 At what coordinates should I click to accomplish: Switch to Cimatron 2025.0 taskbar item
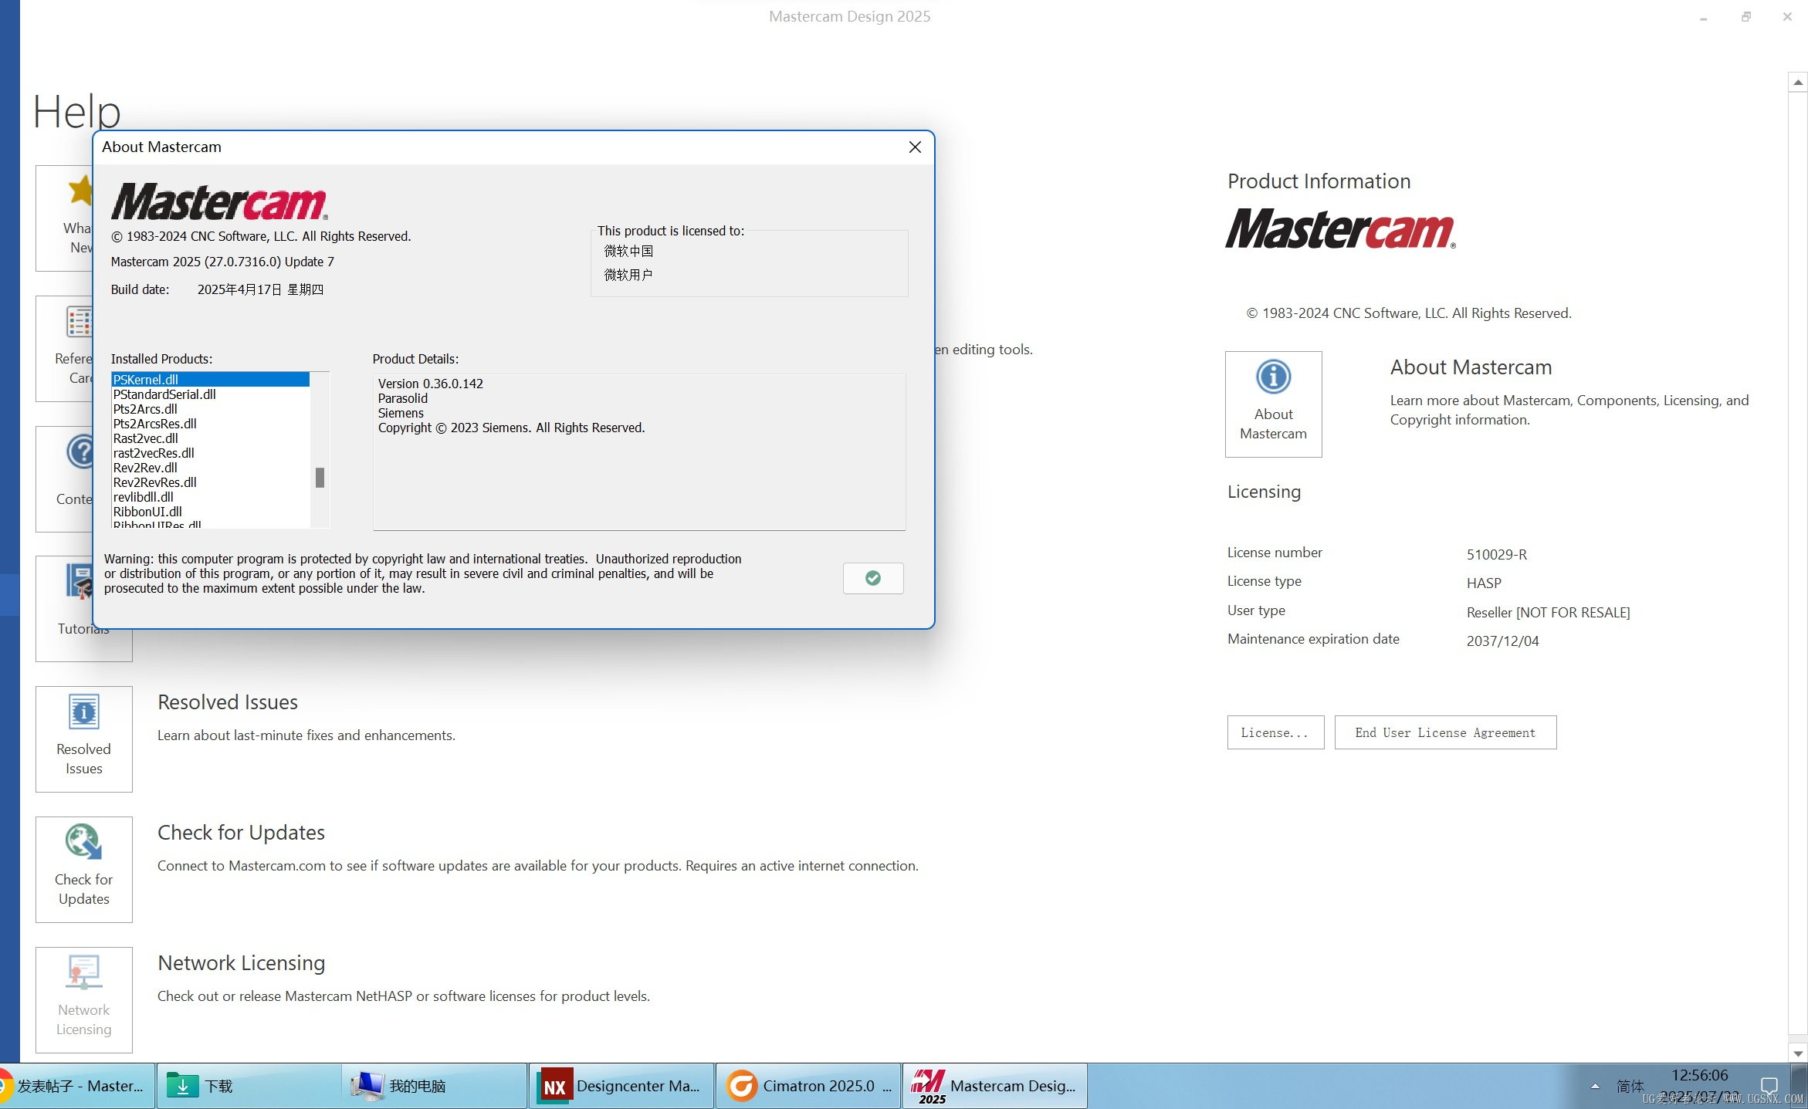pos(808,1086)
